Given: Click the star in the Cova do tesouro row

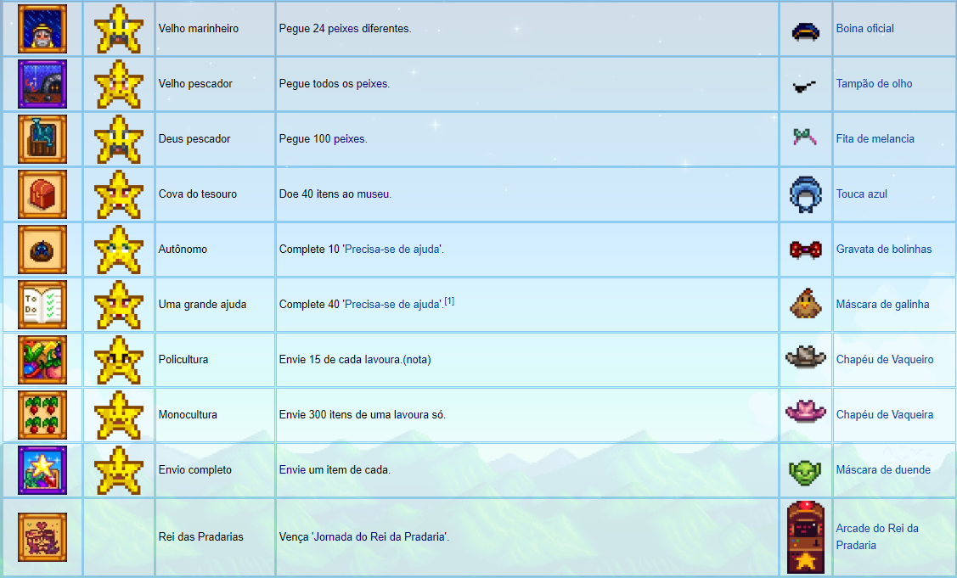Looking at the screenshot, I should [x=118, y=194].
